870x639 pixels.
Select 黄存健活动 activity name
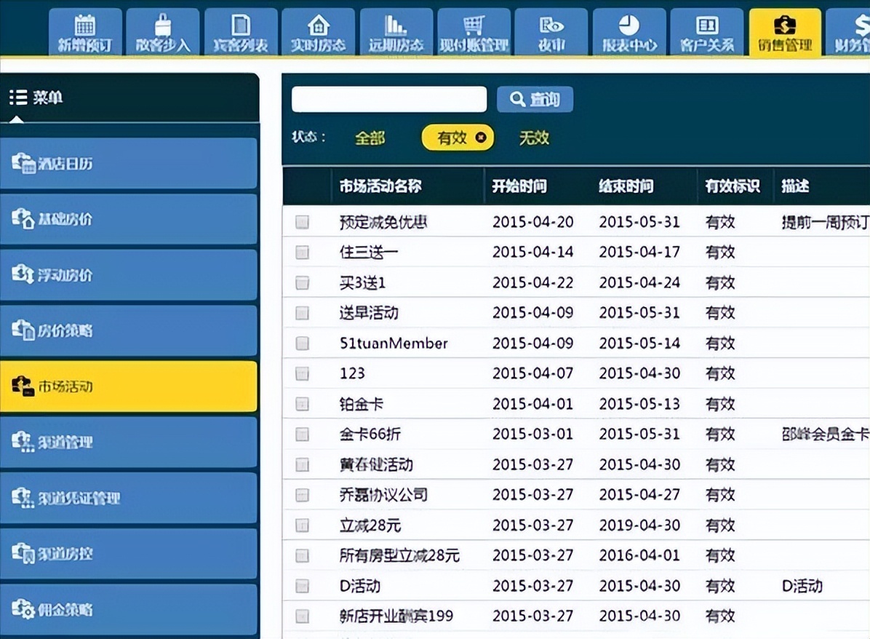pos(376,464)
